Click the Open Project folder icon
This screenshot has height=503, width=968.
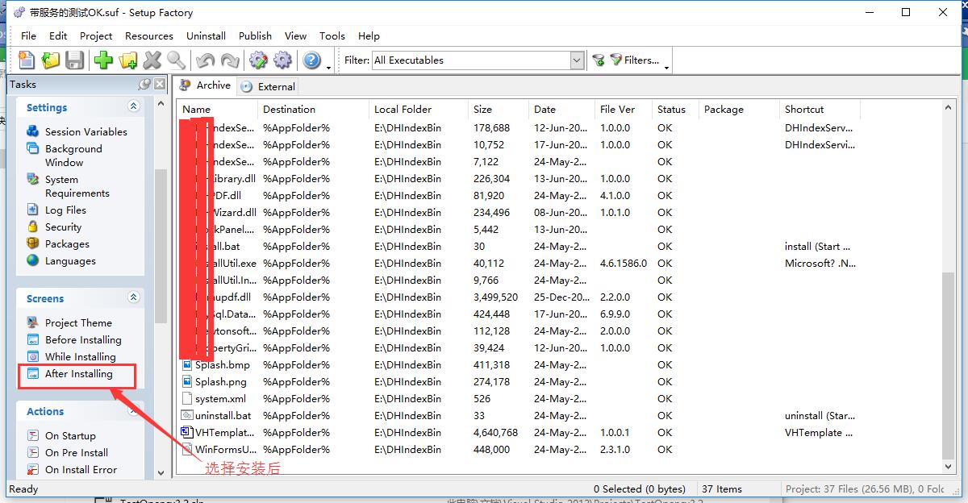tap(51, 60)
